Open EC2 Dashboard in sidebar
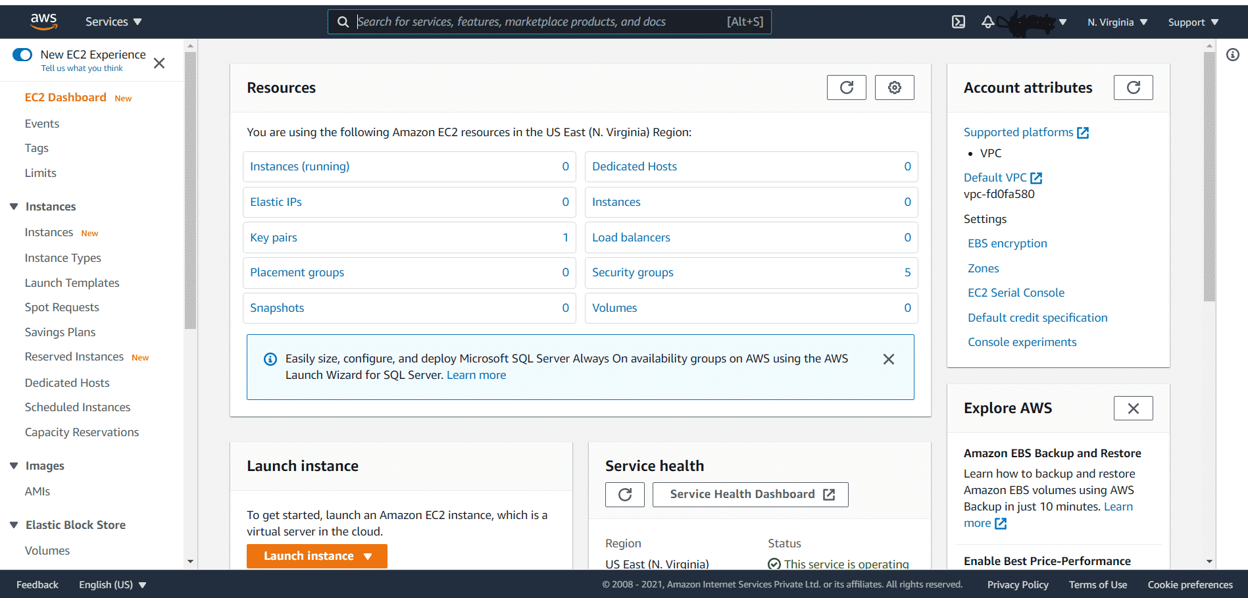This screenshot has width=1248, height=598. pos(66,97)
